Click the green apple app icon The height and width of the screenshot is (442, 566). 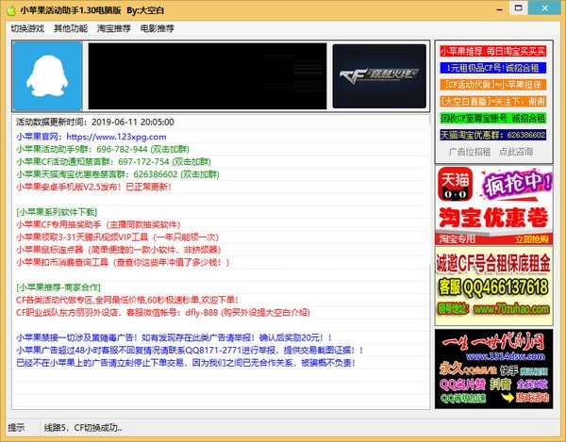11,10
